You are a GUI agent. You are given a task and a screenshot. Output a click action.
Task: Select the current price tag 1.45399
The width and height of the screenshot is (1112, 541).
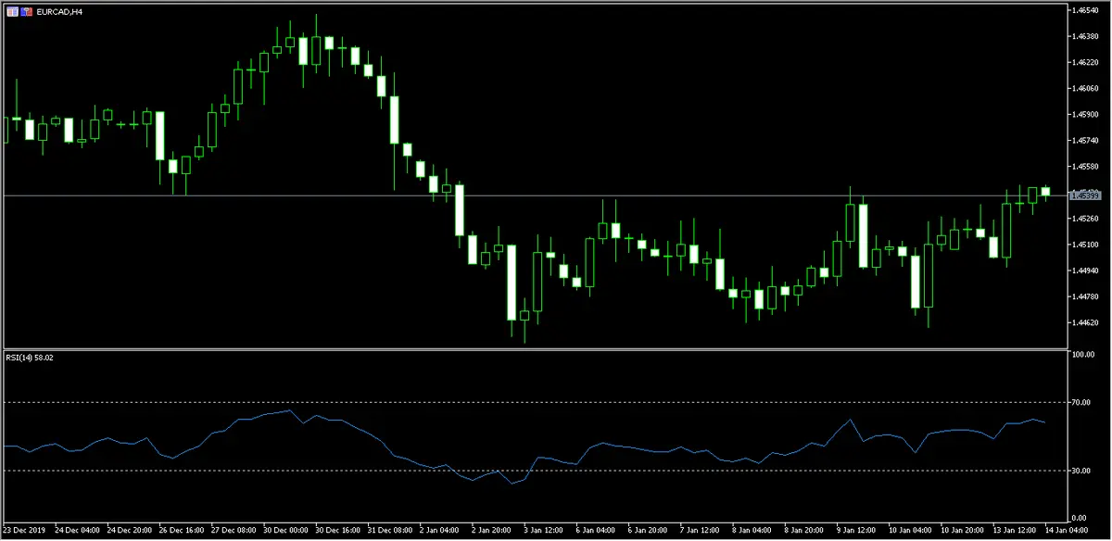click(x=1084, y=195)
